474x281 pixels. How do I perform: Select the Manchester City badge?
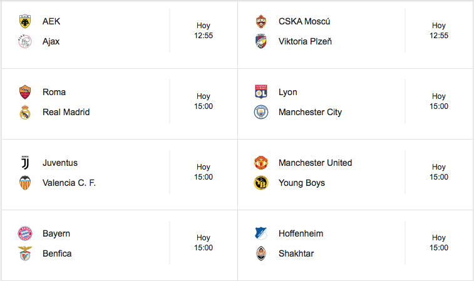[x=261, y=112]
